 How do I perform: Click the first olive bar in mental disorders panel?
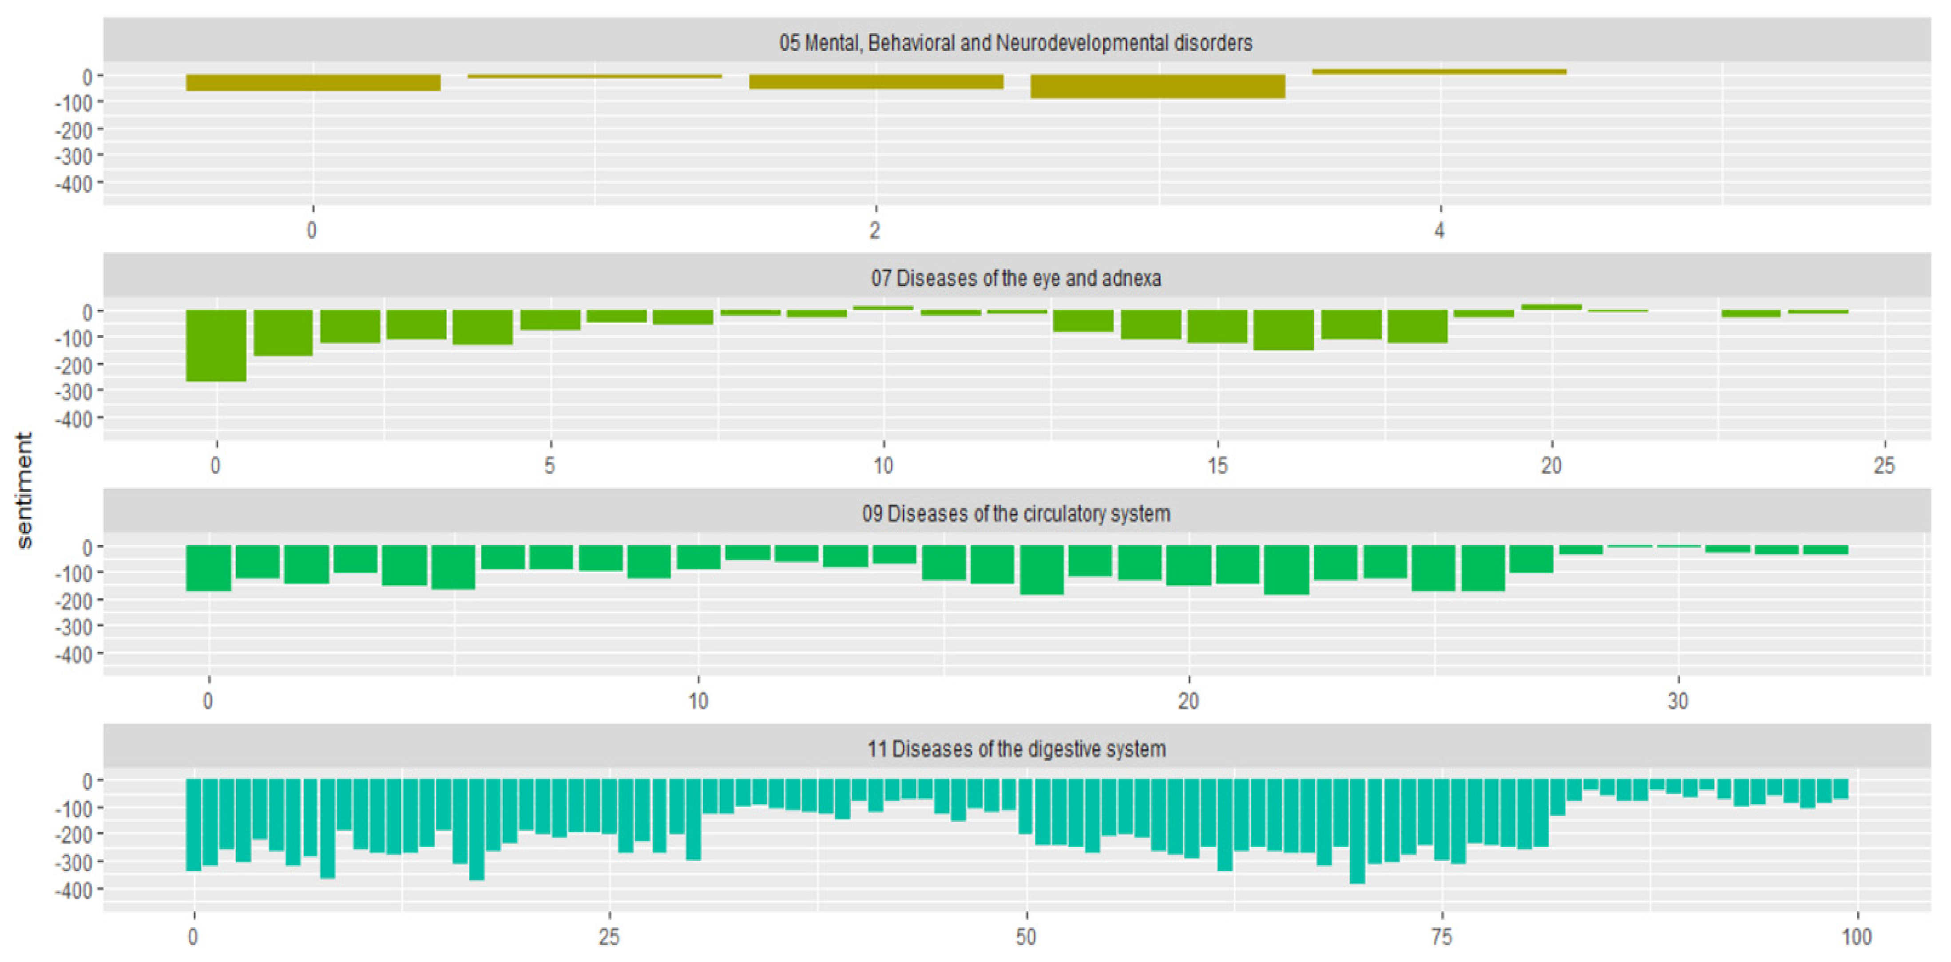(x=313, y=83)
